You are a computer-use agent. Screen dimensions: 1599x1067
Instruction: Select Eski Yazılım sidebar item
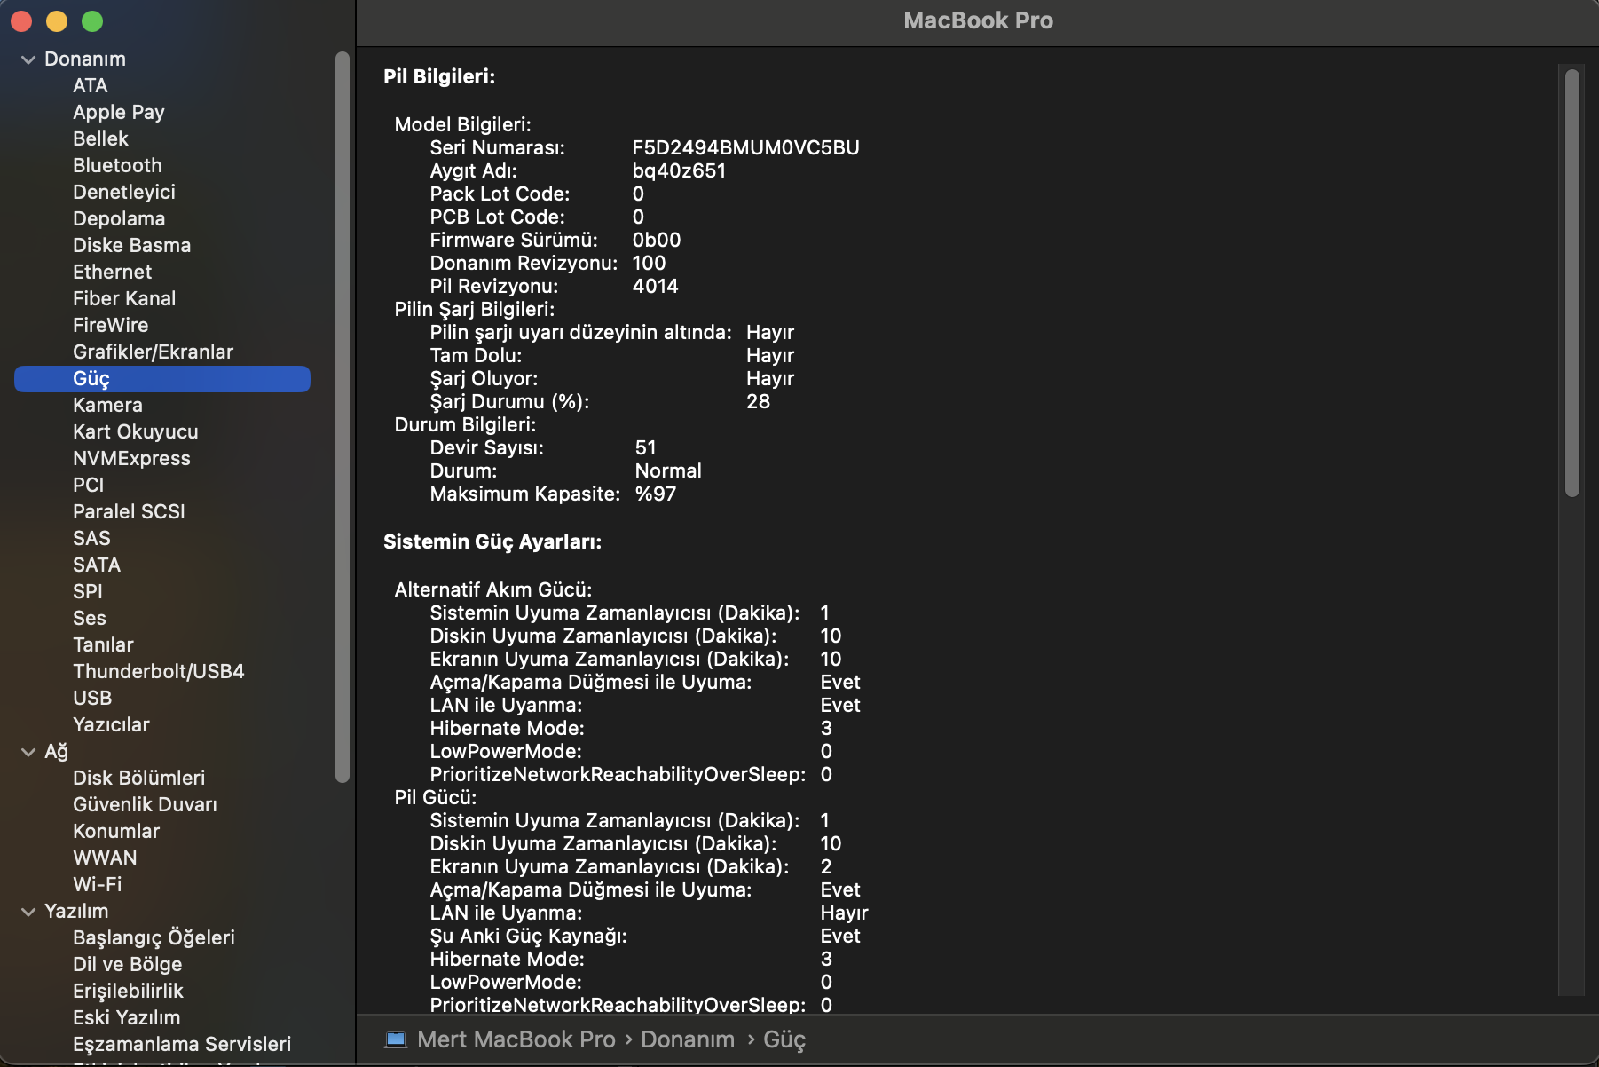pyautogui.click(x=126, y=1017)
